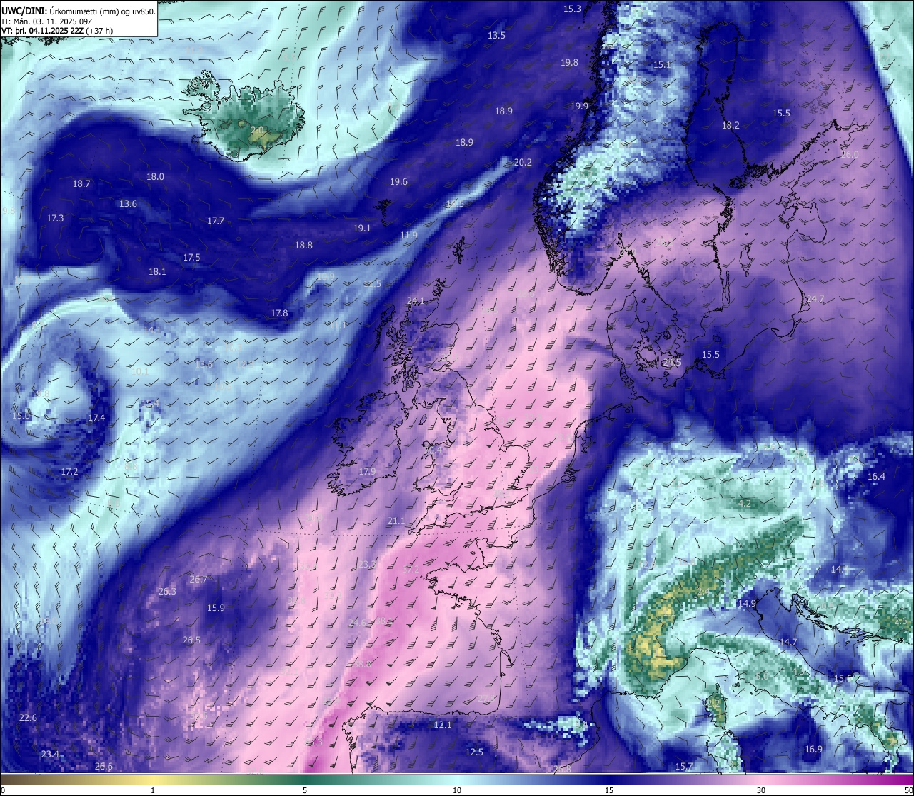The height and width of the screenshot is (796, 914).
Task: Click the 17.5 value on the map
Action: (191, 258)
